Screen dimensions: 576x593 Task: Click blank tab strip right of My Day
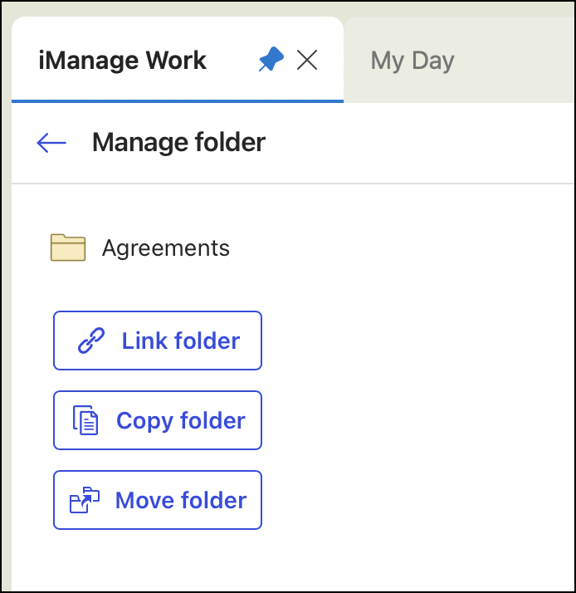pyautogui.click(x=523, y=61)
